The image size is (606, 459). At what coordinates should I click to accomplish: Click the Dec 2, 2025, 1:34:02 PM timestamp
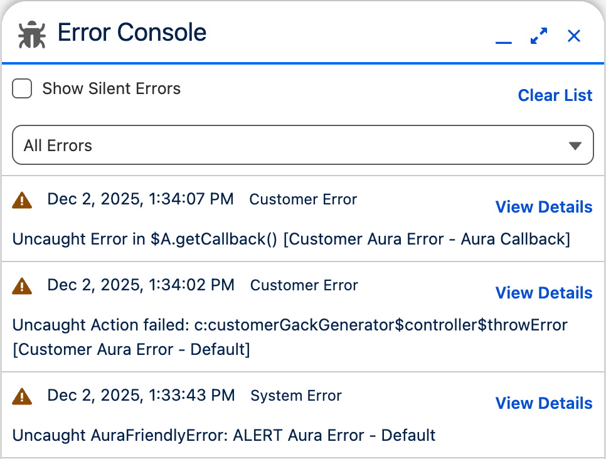pyautogui.click(x=141, y=285)
